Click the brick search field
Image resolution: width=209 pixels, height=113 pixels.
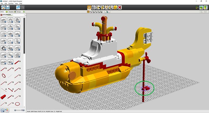point(19,15)
